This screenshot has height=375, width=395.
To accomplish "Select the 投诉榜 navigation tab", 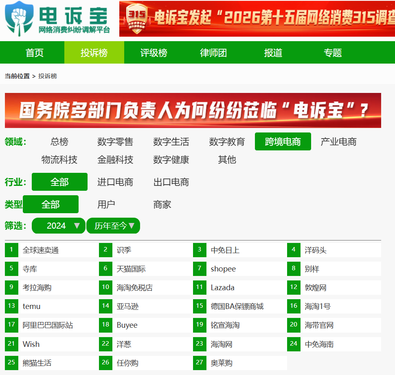I will point(94,53).
